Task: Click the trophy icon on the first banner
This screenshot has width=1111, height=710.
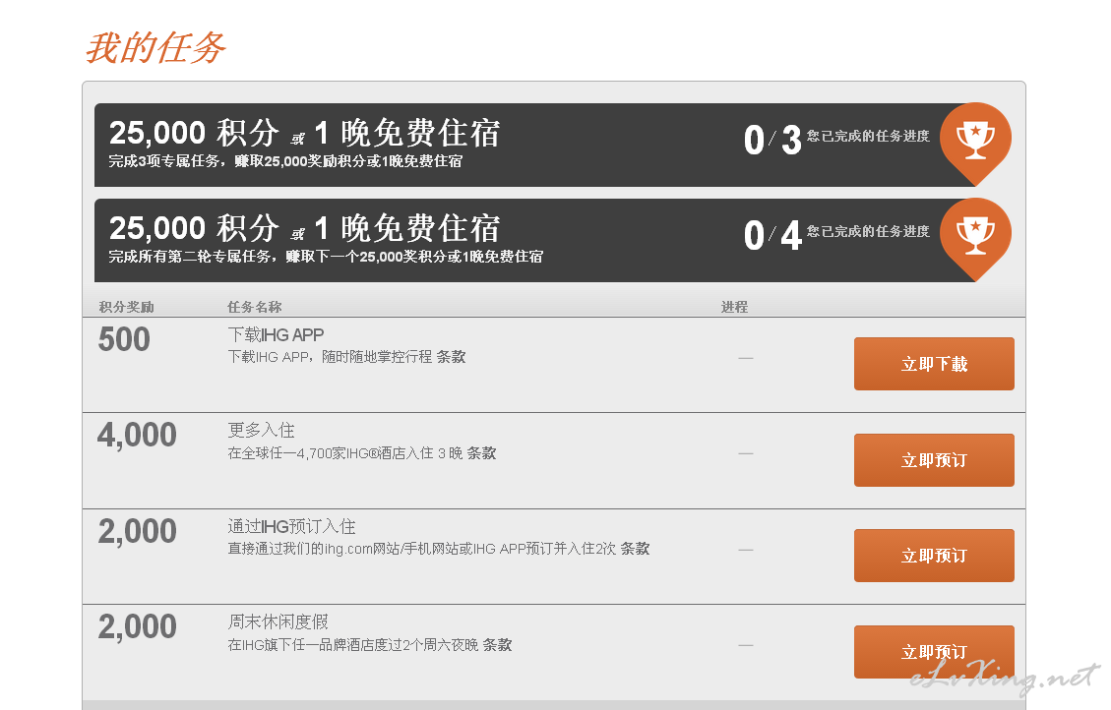Action: tap(975, 141)
